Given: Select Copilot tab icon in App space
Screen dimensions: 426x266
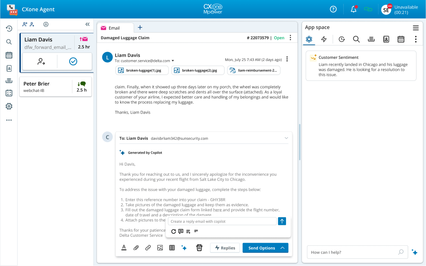Looking at the screenshot, I should click(309, 39).
